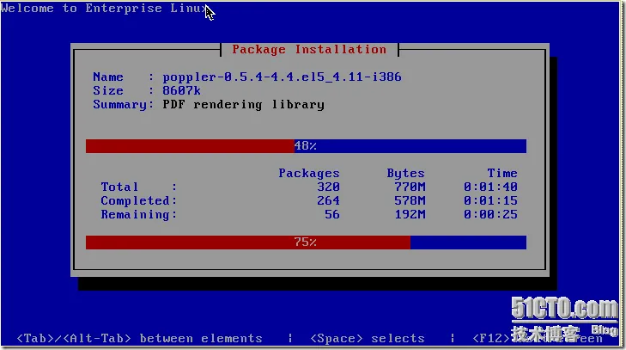Click the Name field label
The width and height of the screenshot is (626, 350).
(x=108, y=77)
